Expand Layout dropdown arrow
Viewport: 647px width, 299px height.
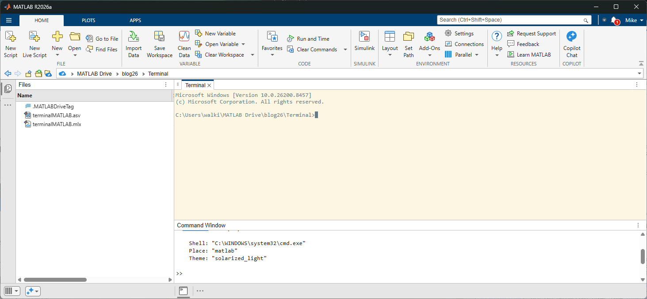coord(390,55)
